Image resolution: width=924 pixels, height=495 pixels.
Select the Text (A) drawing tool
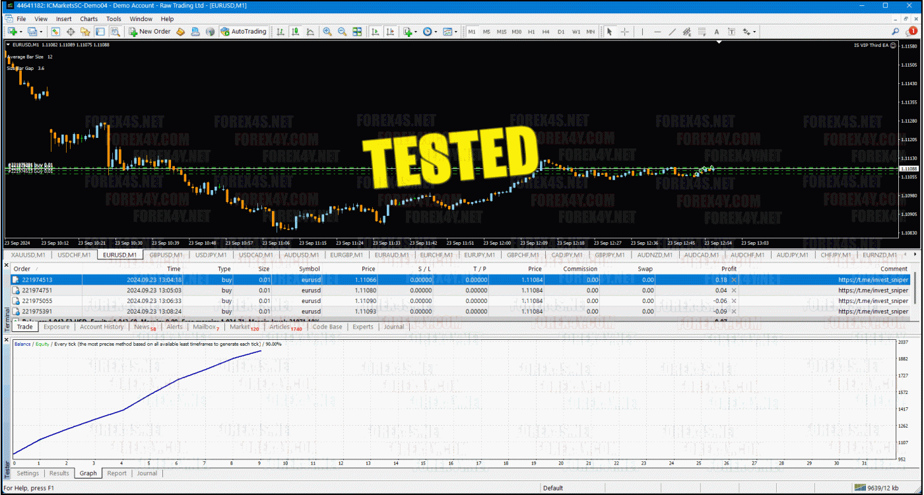point(716,32)
